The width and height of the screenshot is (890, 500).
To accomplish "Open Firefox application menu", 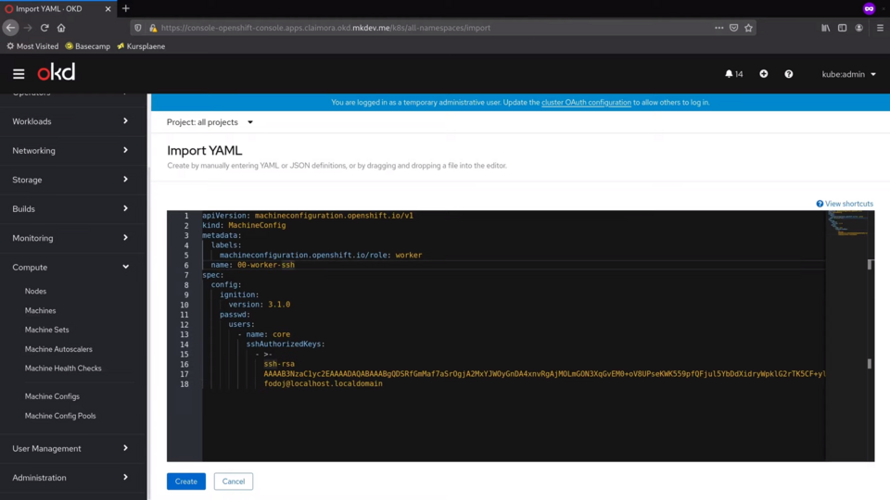I will click(880, 28).
